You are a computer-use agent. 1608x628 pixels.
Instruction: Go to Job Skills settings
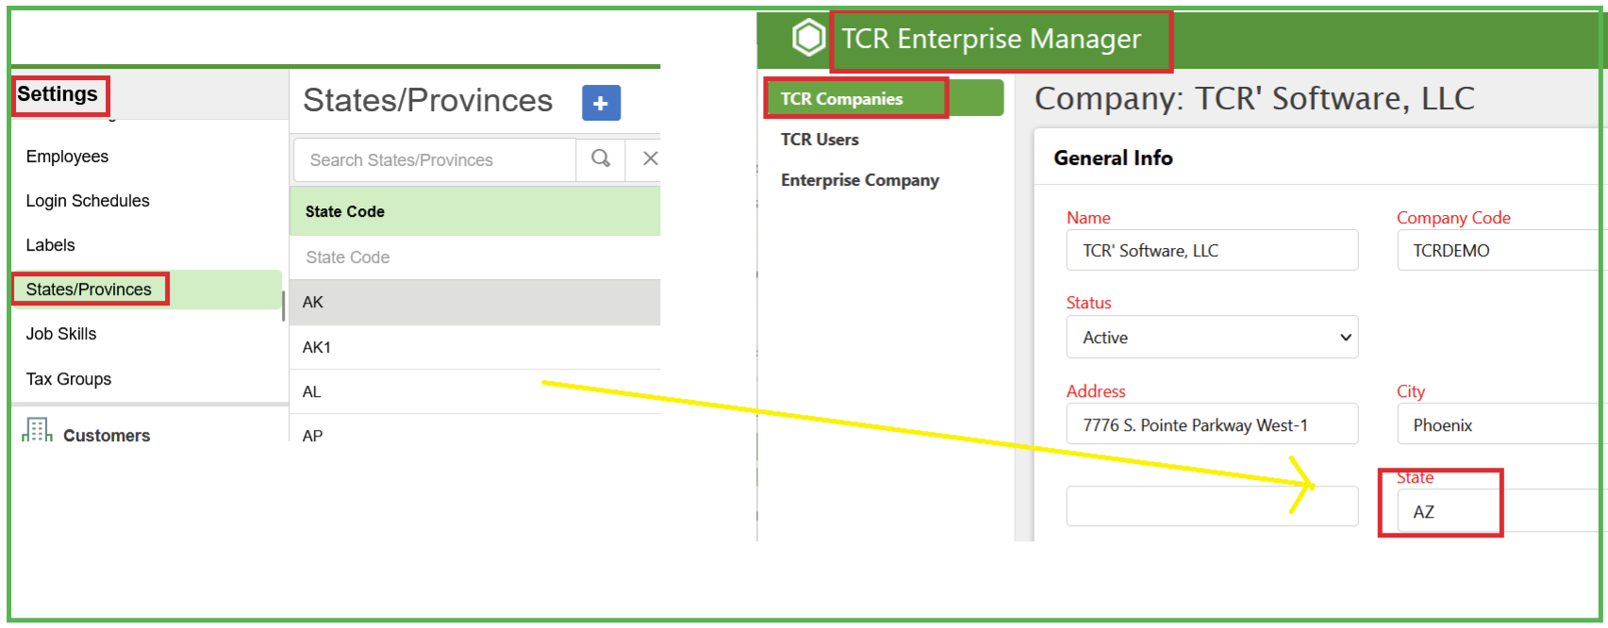[x=61, y=334]
